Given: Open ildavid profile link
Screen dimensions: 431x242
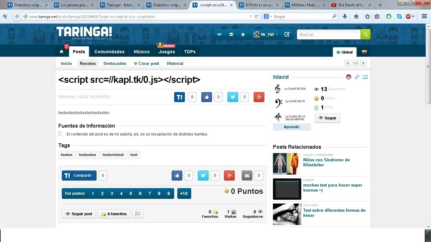Looking at the screenshot, I should coord(281,77).
